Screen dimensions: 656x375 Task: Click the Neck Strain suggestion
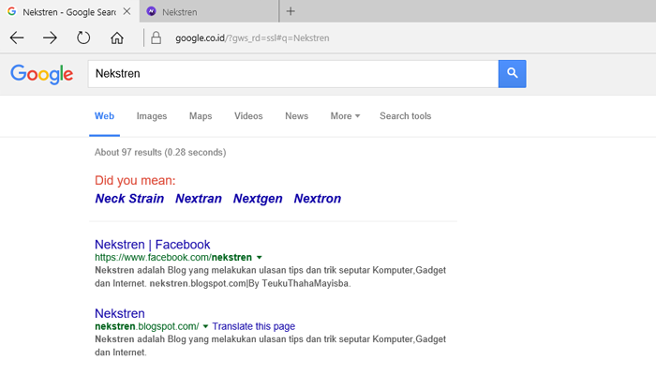click(129, 199)
